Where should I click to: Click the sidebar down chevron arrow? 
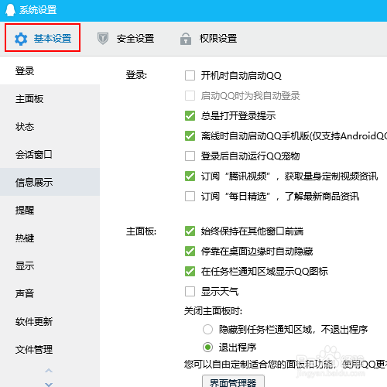click(49, 384)
